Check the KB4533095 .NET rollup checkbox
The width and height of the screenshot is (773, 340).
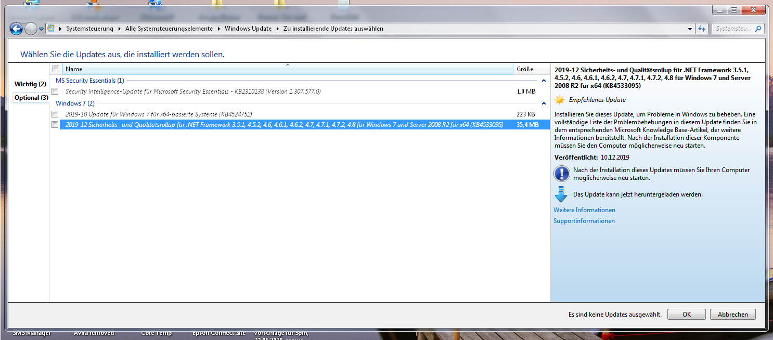55,124
